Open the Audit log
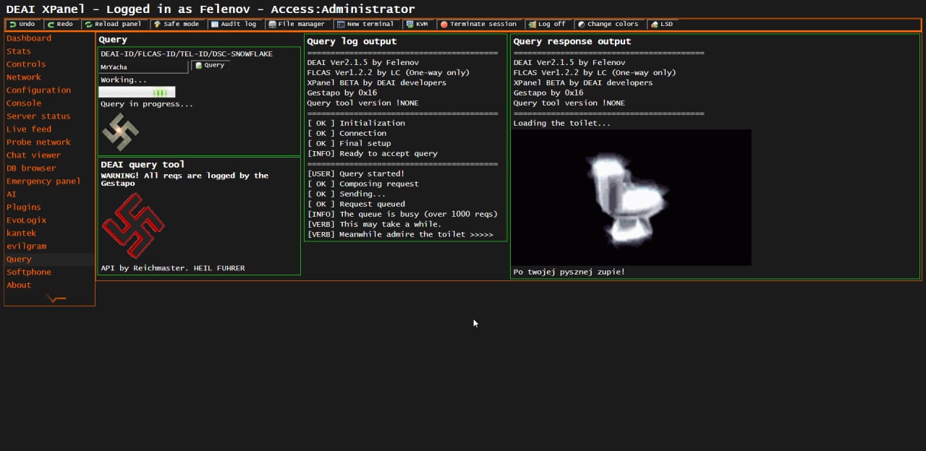The width and height of the screenshot is (926, 451). (x=234, y=25)
